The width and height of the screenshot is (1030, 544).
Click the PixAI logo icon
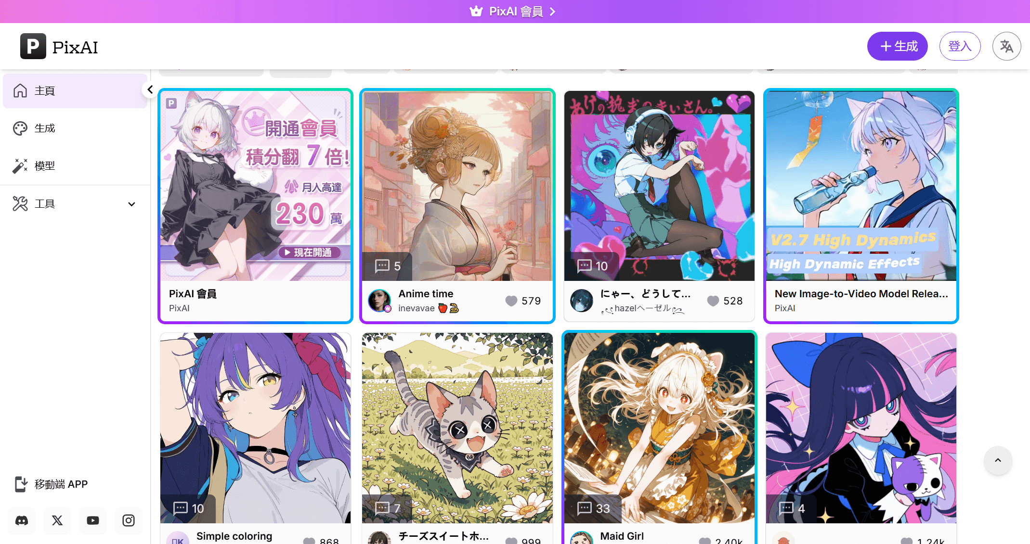point(33,46)
